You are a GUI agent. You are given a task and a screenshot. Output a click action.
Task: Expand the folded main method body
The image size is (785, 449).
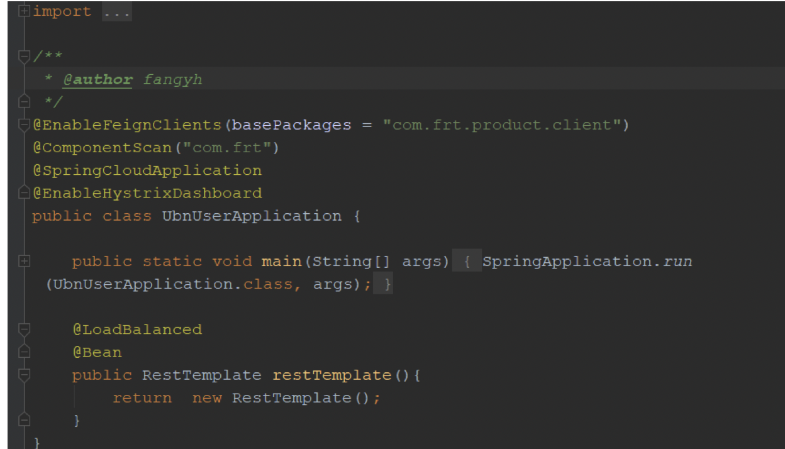pyautogui.click(x=23, y=260)
